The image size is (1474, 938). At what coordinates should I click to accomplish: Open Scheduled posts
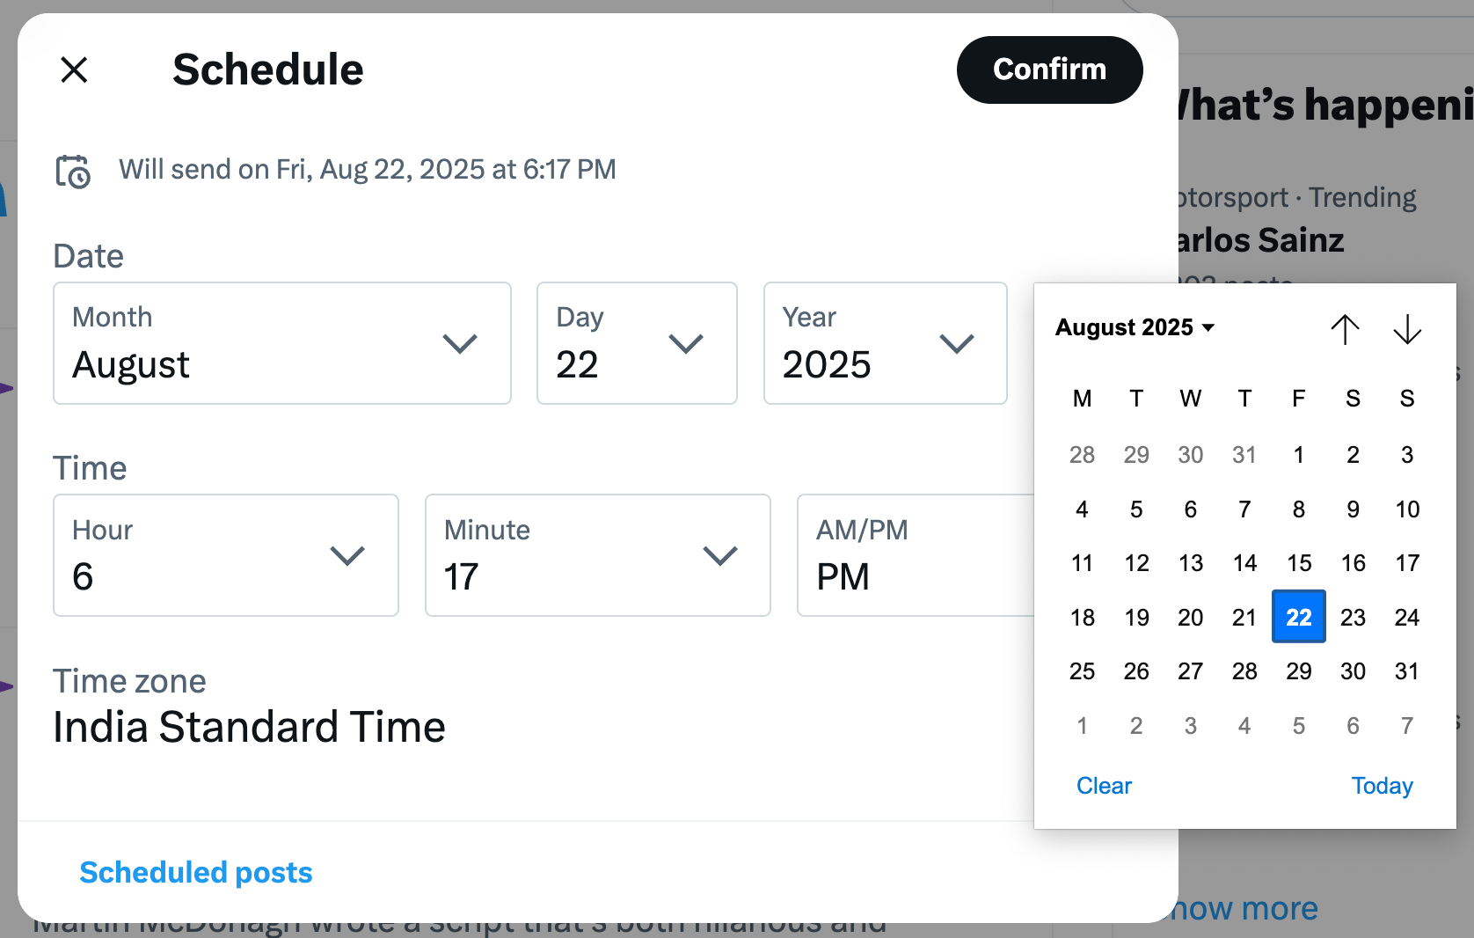(x=195, y=872)
